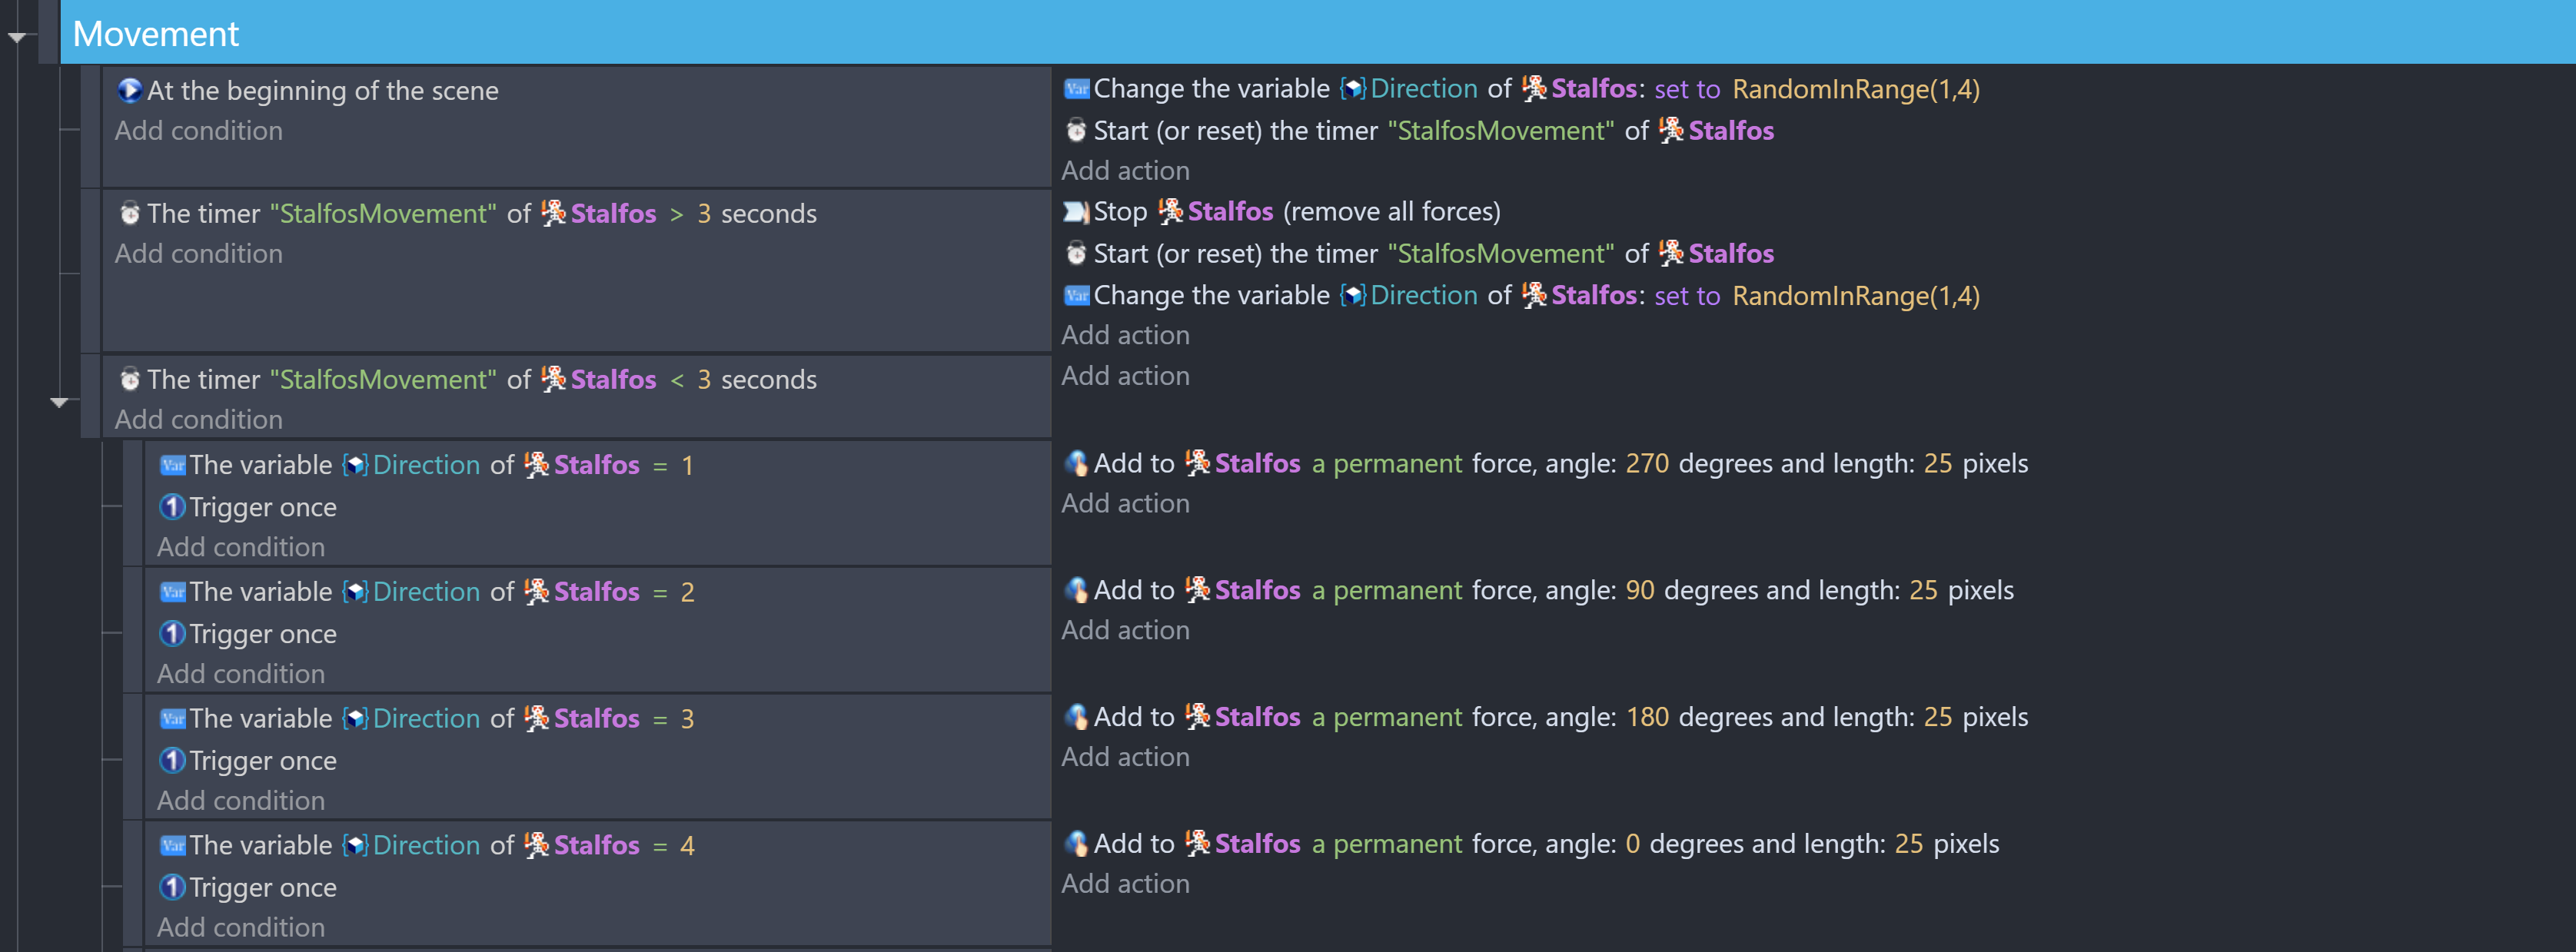Add condition below Direction = 4 Trigger once

(240, 928)
